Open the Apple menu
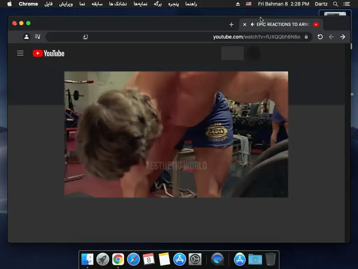The height and width of the screenshot is (269, 358). pos(9,4)
